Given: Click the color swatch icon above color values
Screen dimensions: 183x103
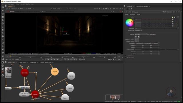Looking at the screenshot, I should [x=173, y=17].
